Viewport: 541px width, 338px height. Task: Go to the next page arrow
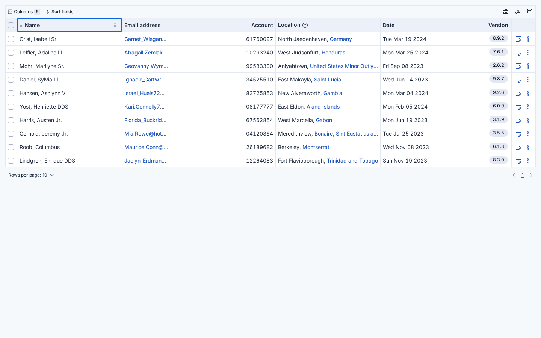click(x=531, y=175)
